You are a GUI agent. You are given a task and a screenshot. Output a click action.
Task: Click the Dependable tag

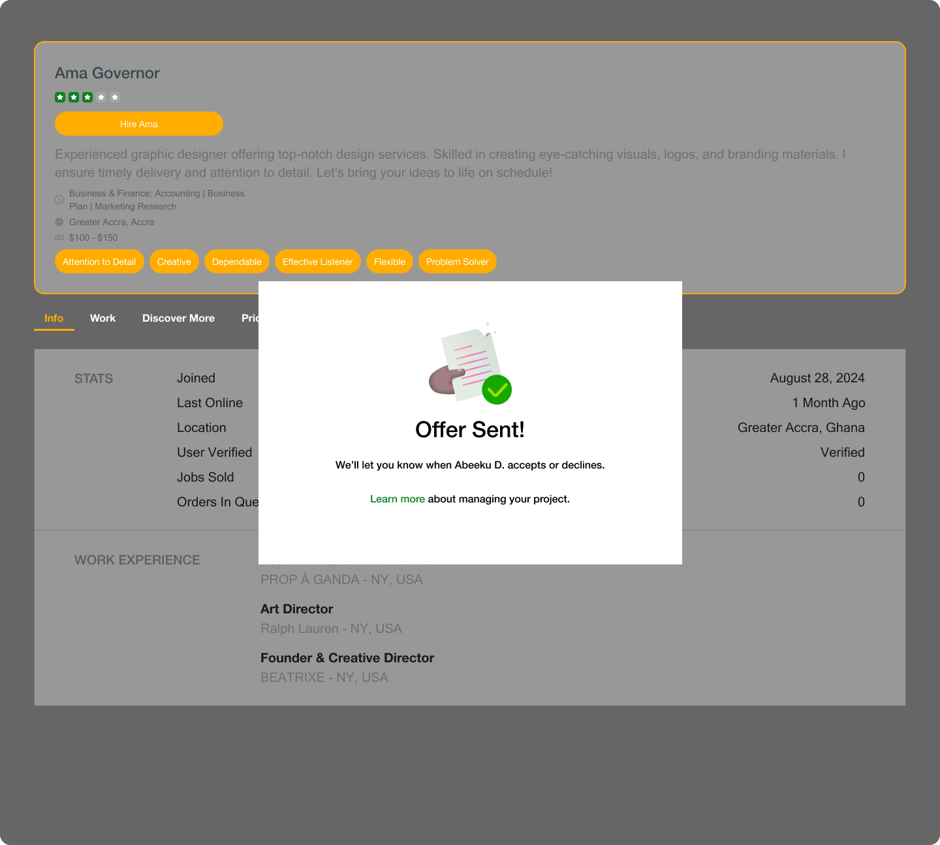(x=237, y=262)
